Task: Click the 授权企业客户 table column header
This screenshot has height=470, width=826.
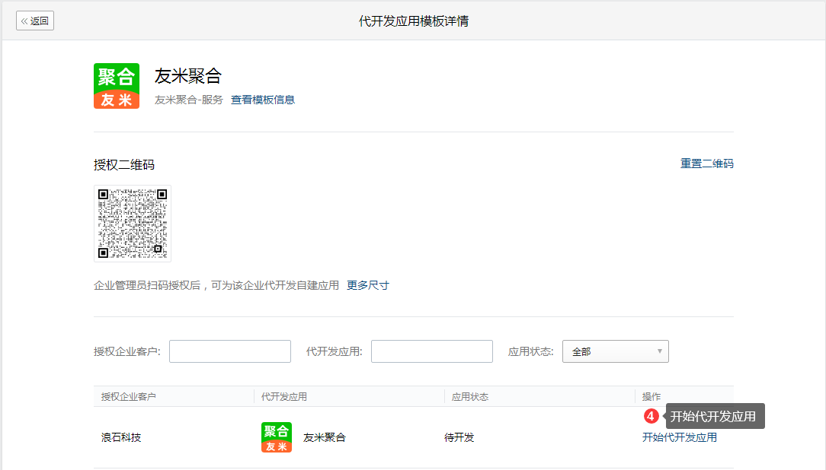Action: click(x=129, y=397)
